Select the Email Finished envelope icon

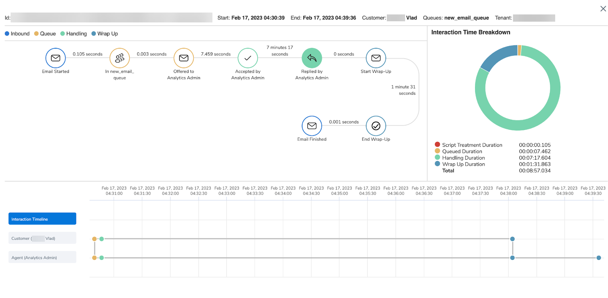pos(312,126)
